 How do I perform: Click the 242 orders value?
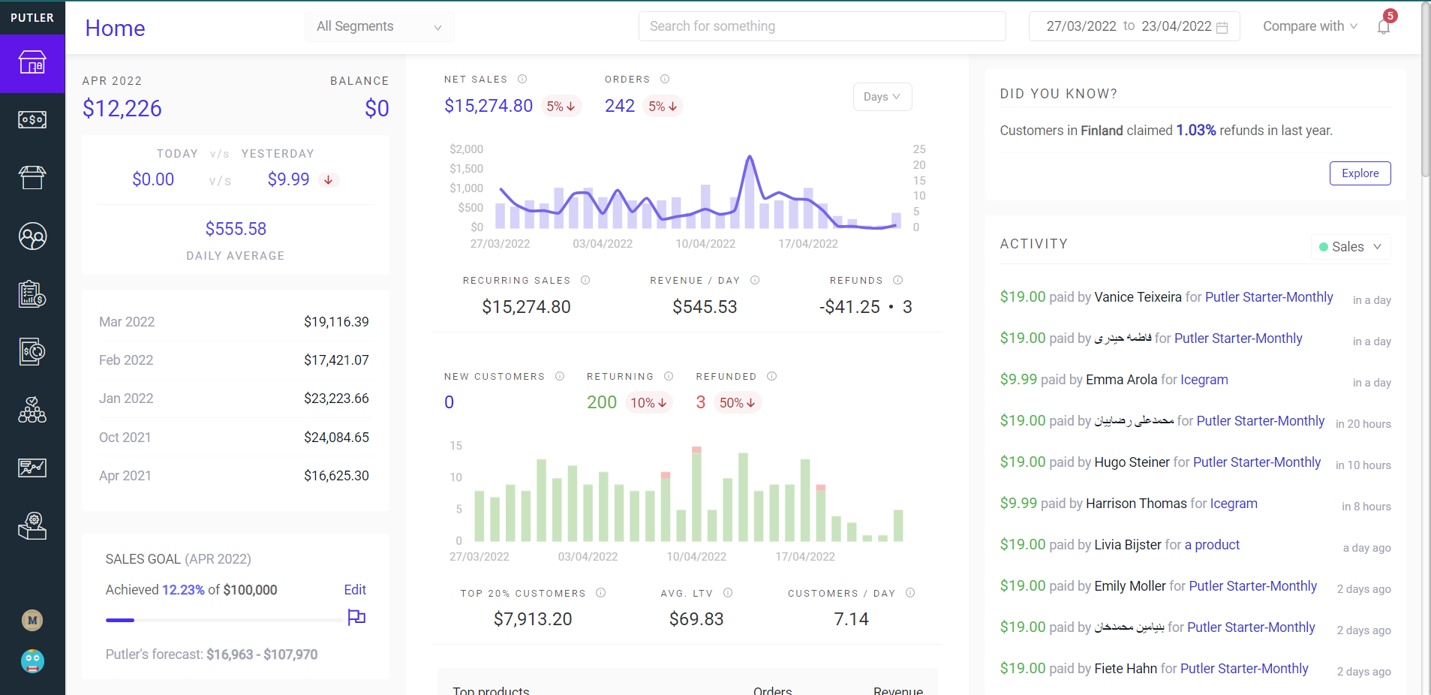(620, 106)
